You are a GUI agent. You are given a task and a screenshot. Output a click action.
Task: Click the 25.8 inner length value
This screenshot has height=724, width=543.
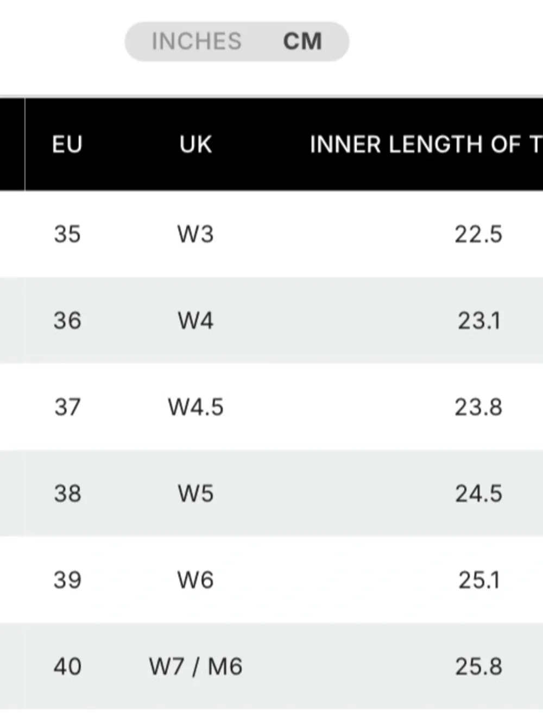478,666
